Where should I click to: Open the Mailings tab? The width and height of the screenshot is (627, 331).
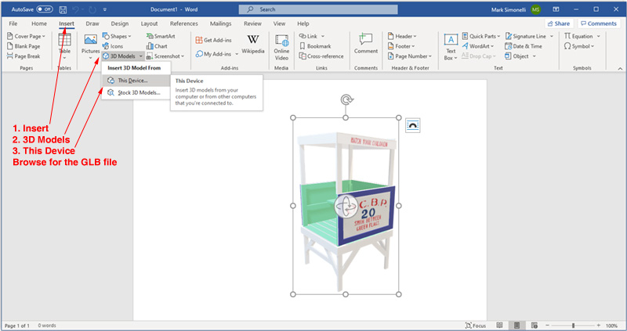pos(221,23)
